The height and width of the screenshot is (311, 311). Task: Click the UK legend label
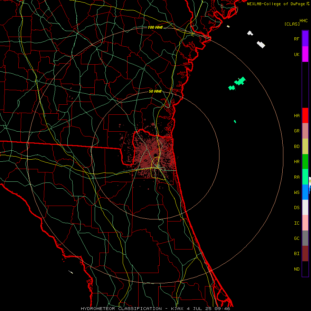point(296,54)
